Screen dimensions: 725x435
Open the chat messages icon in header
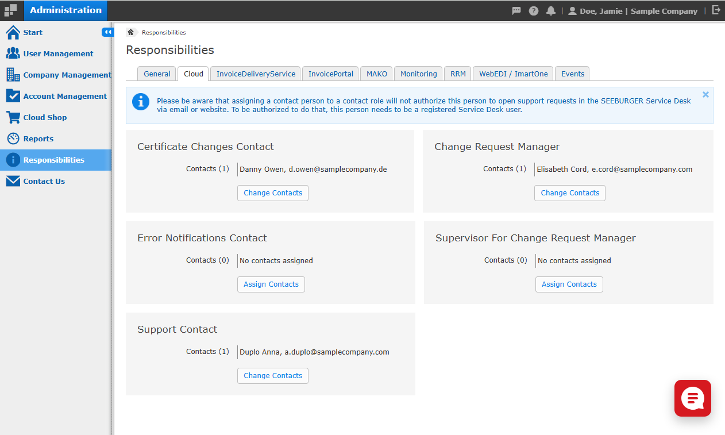(516, 11)
